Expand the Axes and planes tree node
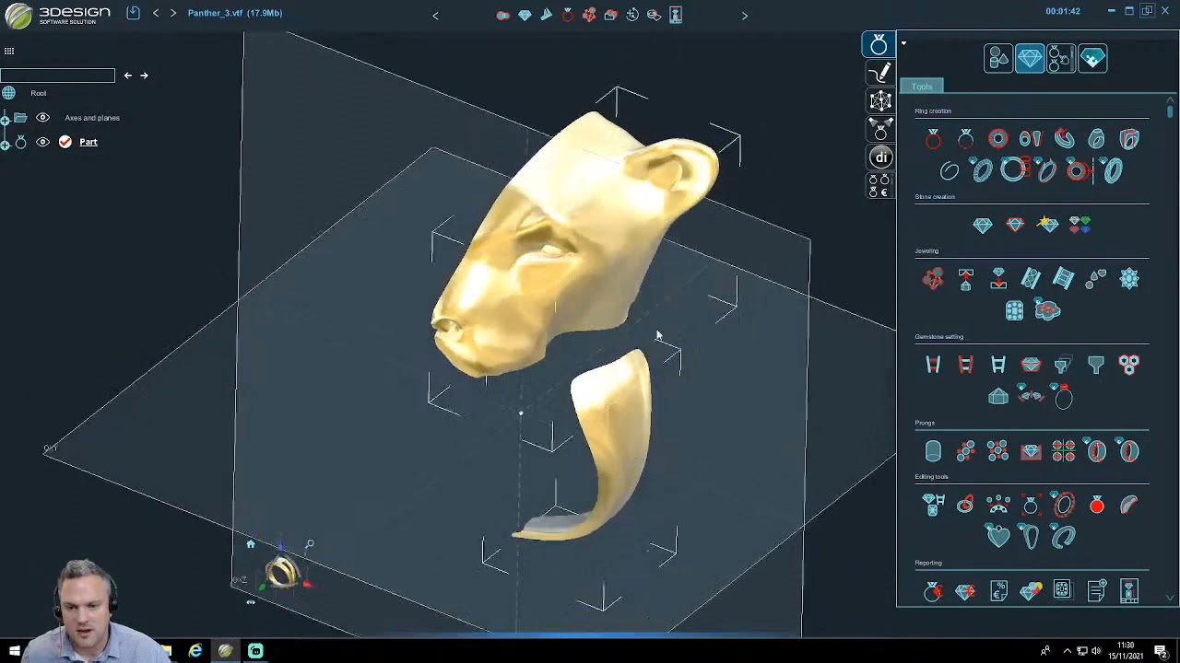This screenshot has height=663, width=1180. point(6,119)
